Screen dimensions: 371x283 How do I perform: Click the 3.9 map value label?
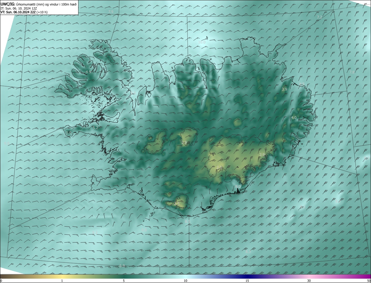point(284,89)
